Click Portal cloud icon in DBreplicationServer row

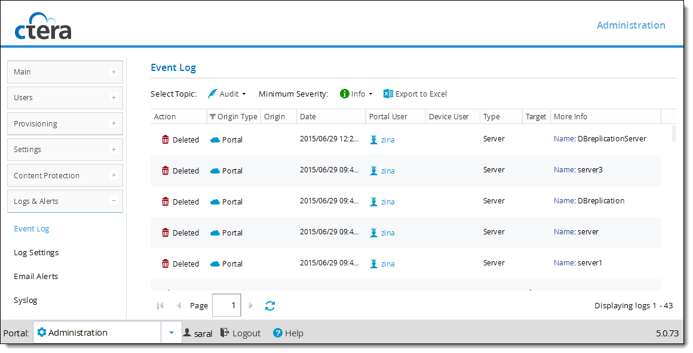215,140
